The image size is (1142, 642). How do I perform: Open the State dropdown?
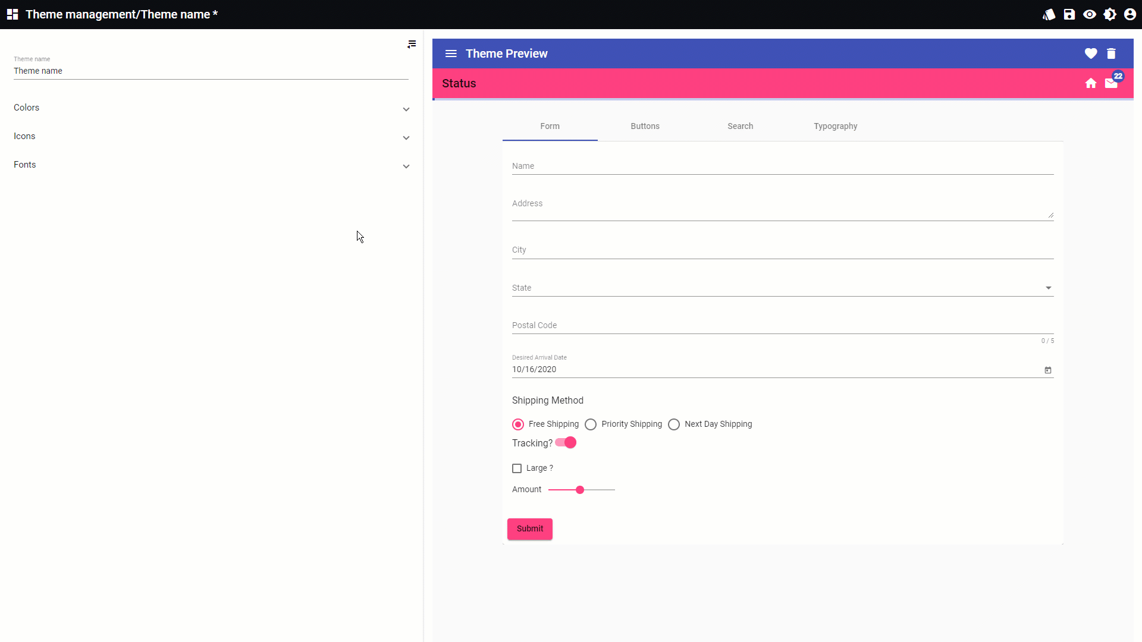click(783, 288)
